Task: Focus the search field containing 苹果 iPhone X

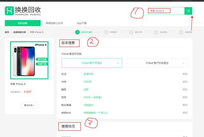Action: pyautogui.click(x=166, y=11)
